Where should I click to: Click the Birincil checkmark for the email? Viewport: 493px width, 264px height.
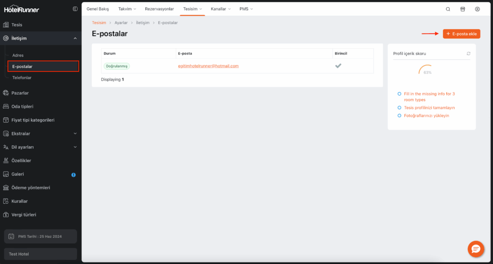pyautogui.click(x=338, y=66)
